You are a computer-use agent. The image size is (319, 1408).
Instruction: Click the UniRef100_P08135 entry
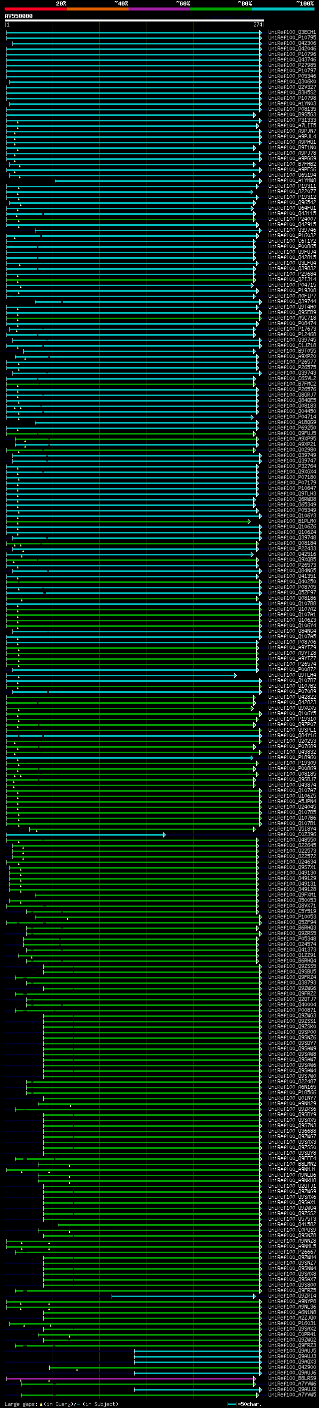point(292,109)
